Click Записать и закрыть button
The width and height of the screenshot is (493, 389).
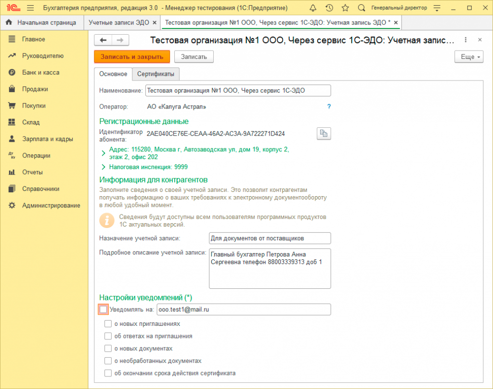click(x=132, y=57)
